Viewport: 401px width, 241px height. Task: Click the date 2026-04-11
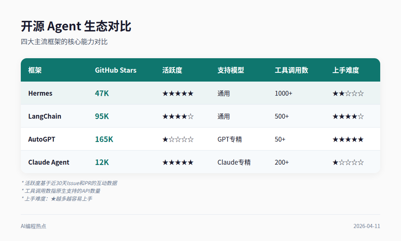pos(367,226)
